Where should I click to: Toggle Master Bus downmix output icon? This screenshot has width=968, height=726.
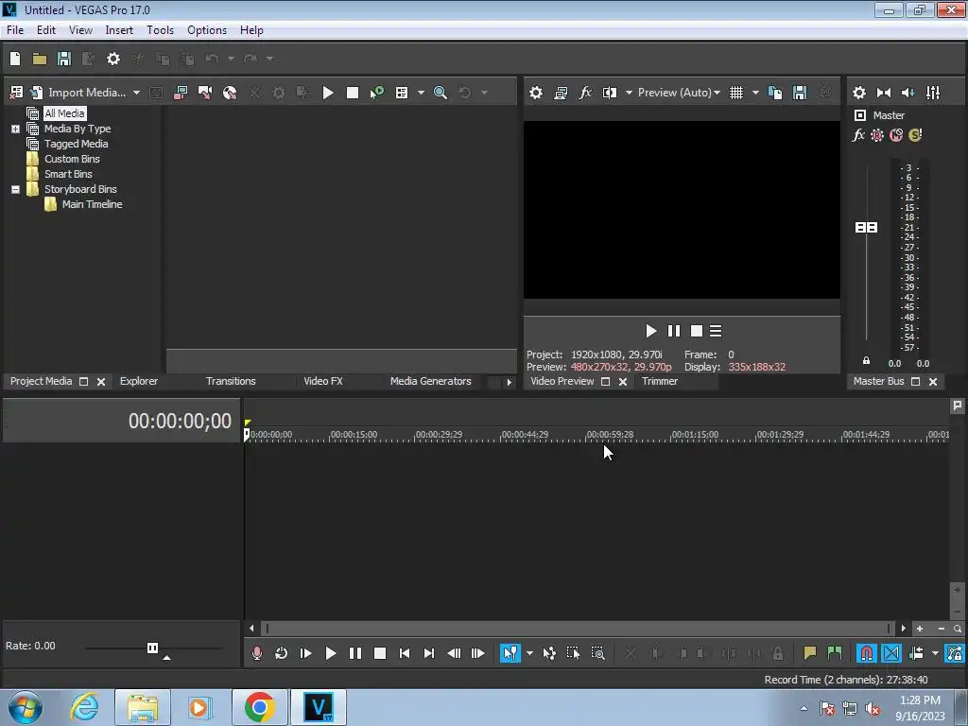[x=884, y=93]
